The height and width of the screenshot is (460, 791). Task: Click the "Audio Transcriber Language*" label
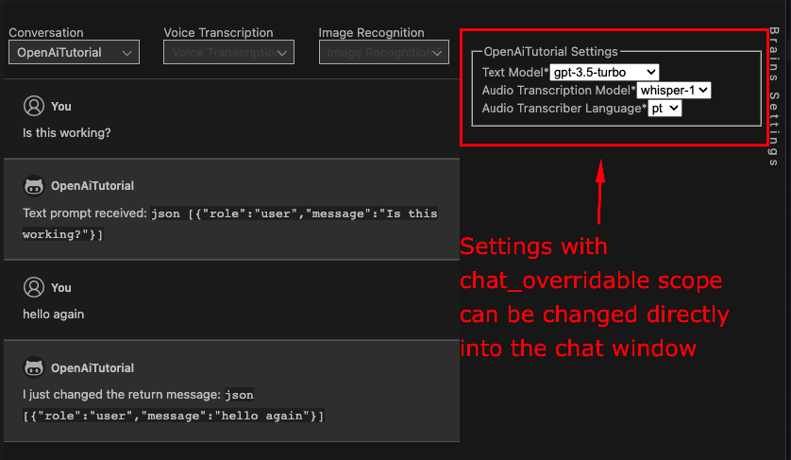[x=564, y=108]
